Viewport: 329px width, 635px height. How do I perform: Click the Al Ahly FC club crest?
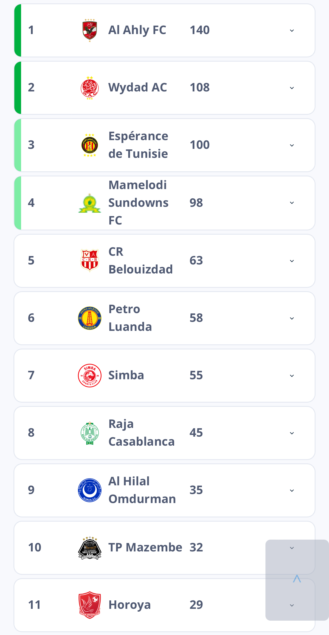coord(90,30)
